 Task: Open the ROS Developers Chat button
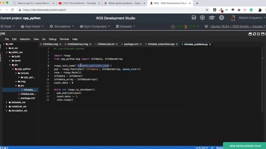pyautogui.click(x=245, y=146)
